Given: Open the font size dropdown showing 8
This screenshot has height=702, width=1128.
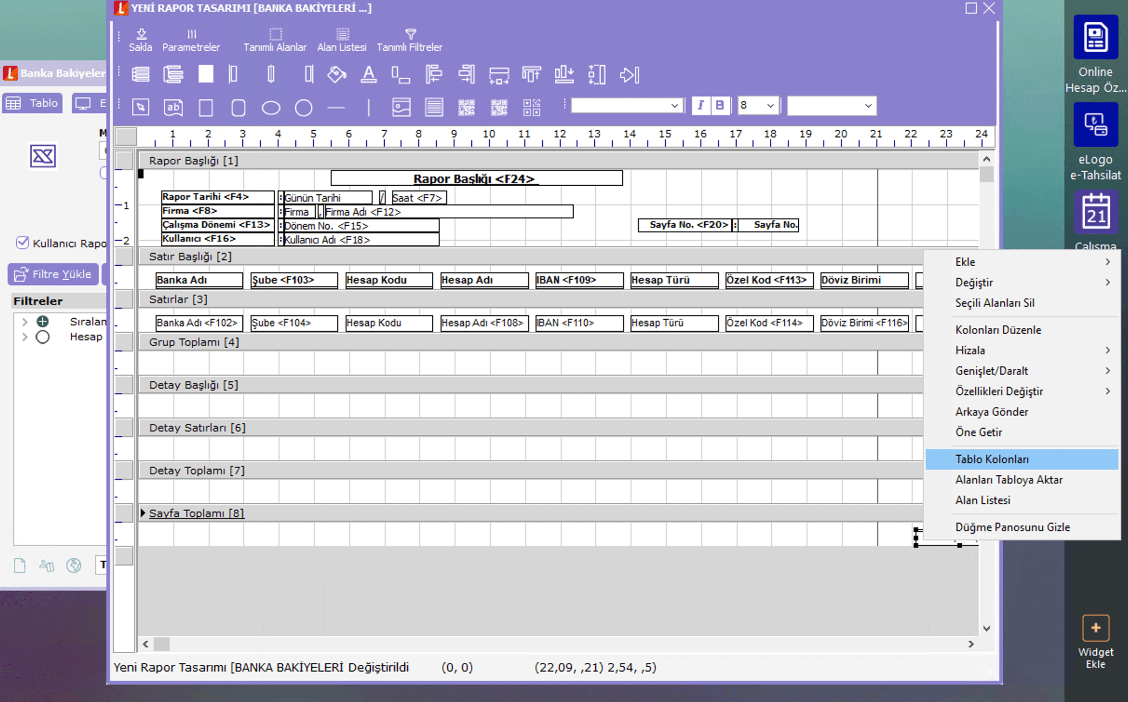Looking at the screenshot, I should (x=758, y=106).
